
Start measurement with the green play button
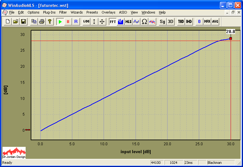[60, 21]
